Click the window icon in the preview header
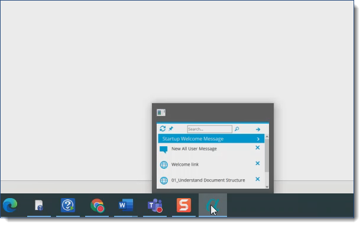 click(x=161, y=113)
